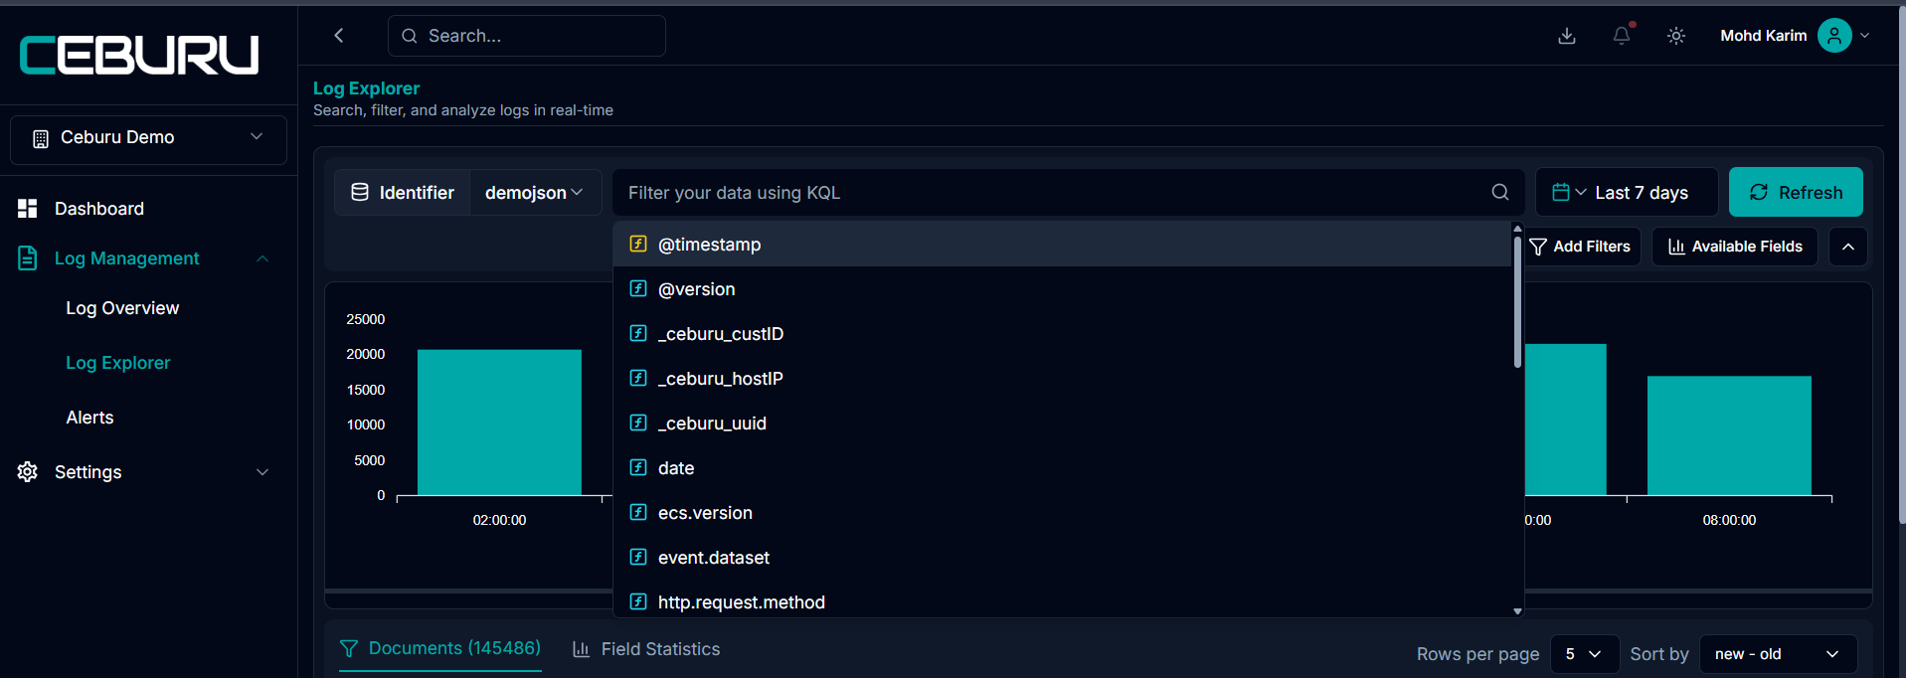Viewport: 1906px width, 678px height.
Task: Click the suggestion list scrollbar thumb
Action: tap(1517, 301)
